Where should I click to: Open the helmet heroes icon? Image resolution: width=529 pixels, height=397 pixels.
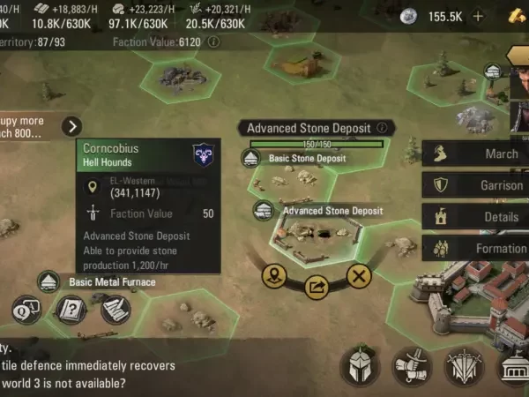tap(361, 367)
